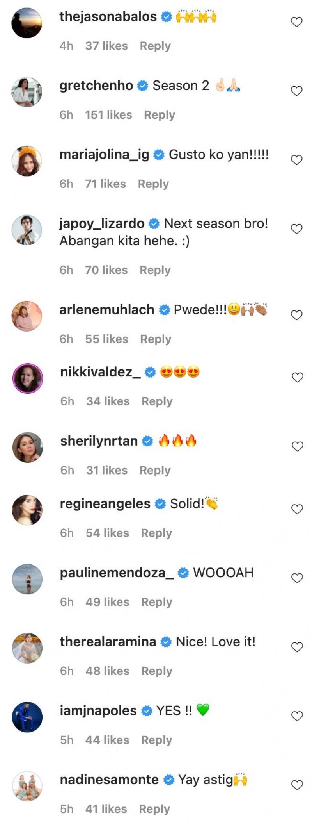The image size is (312, 835).
Task: Open the japoy_lizardo username profile link
Action: pos(102,223)
